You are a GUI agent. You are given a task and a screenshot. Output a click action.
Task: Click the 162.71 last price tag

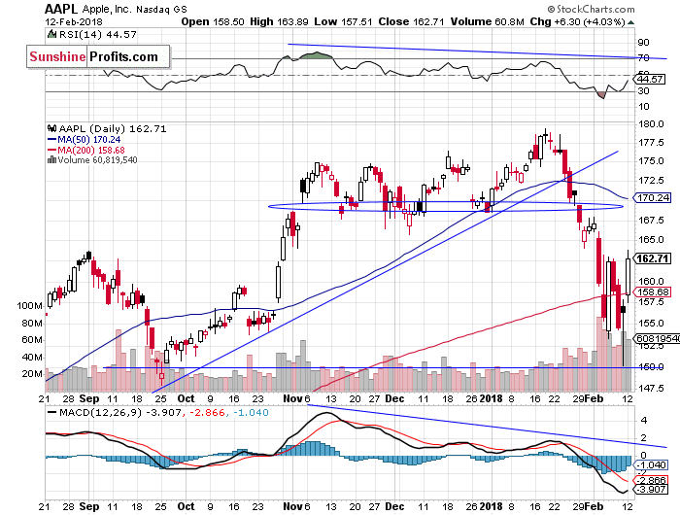pyautogui.click(x=653, y=258)
